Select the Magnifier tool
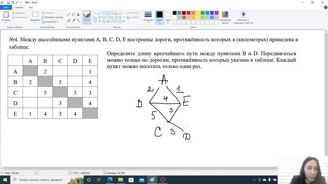The image size is (328, 184). [78, 20]
